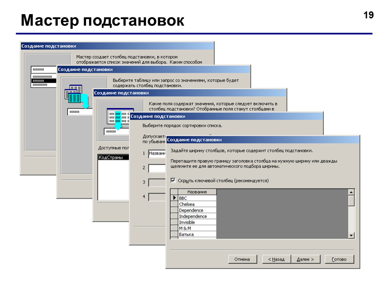
Task: Click title bar of the field-selection wizard window
Action: point(190,93)
